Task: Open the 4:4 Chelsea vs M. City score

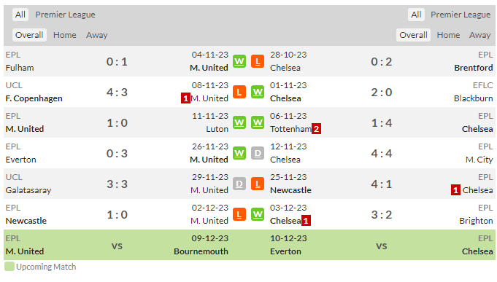Action: pyautogui.click(x=382, y=154)
